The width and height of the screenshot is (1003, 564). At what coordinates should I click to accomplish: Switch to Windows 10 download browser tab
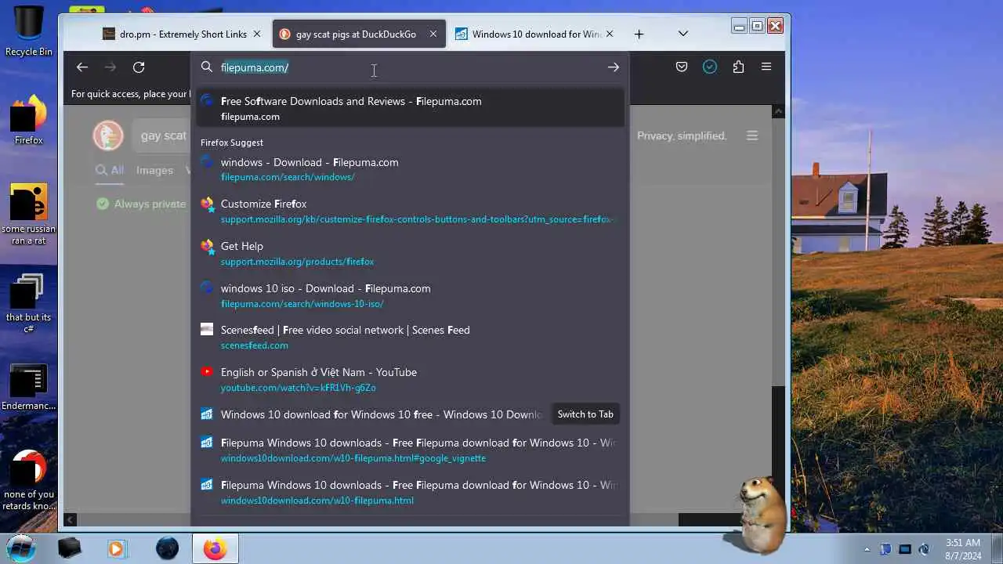point(537,34)
